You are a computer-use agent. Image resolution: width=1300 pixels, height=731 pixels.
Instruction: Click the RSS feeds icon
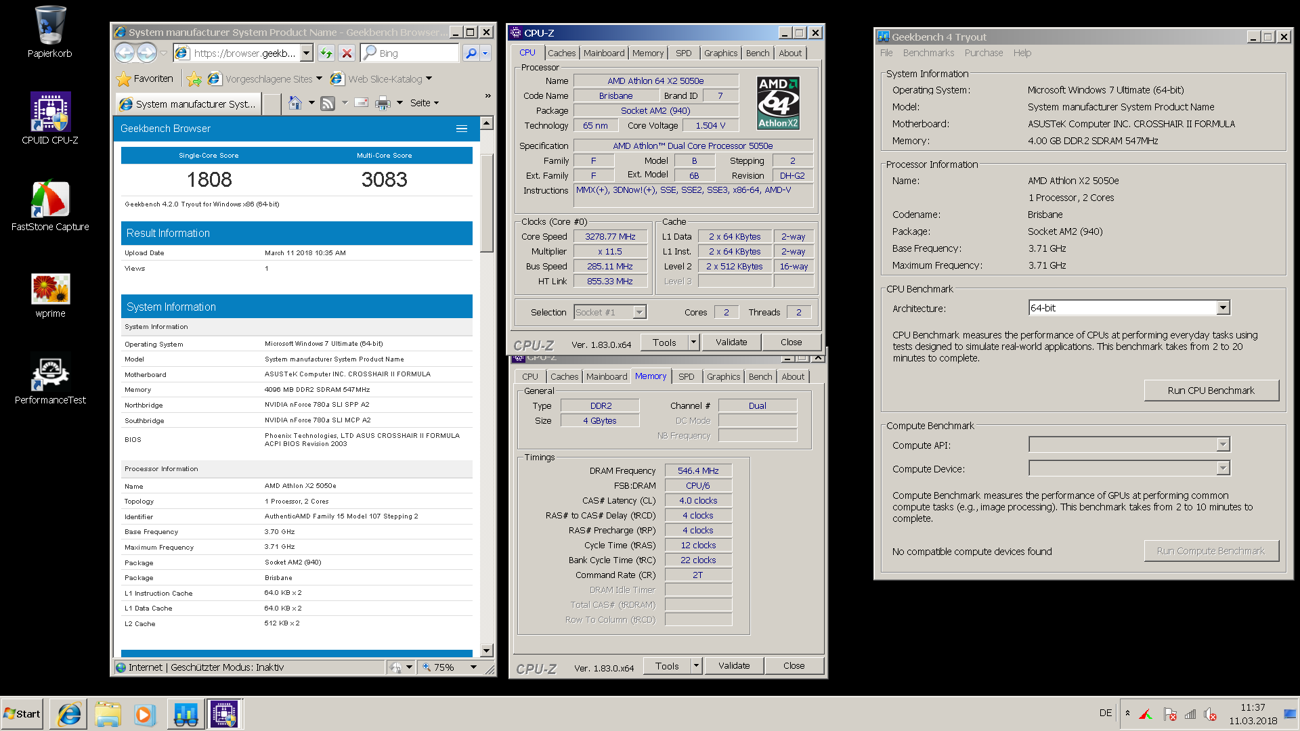pos(328,103)
